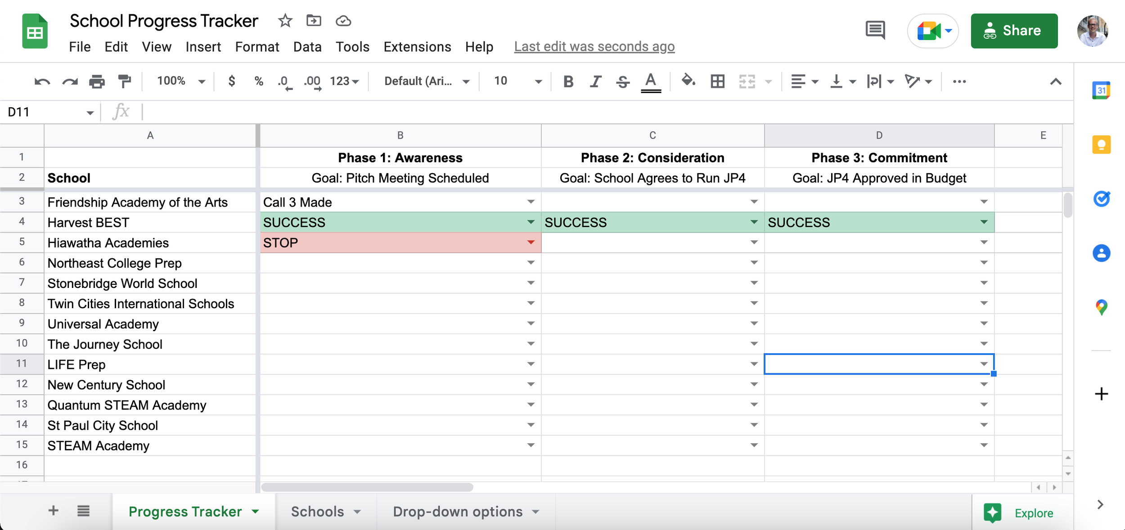Open dropdown for Hiawatha Academies Phase 1
Image resolution: width=1125 pixels, height=530 pixels.
coord(531,243)
